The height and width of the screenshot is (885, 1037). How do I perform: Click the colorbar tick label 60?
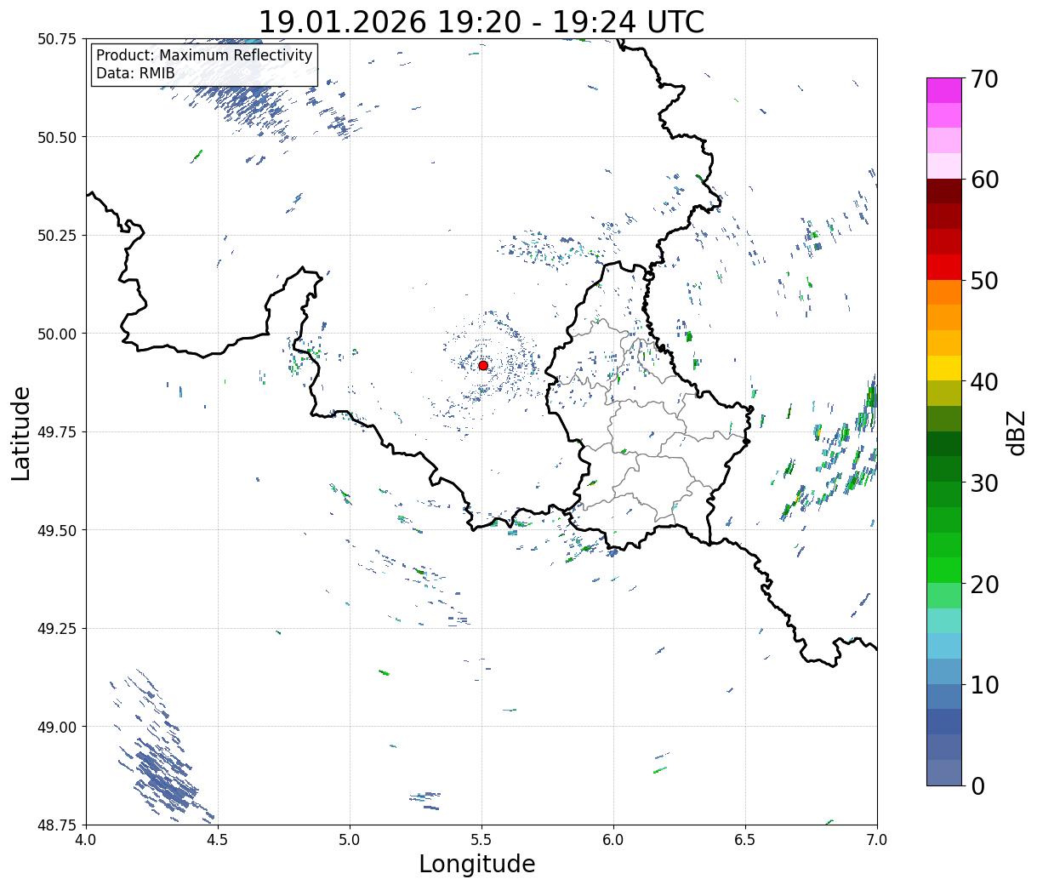(986, 180)
